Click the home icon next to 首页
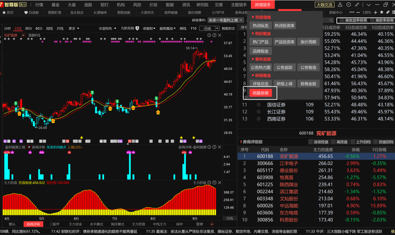395x235 pixels. (4, 12)
